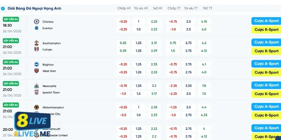Click the West Ham club crest icon
The width and height of the screenshot is (281, 140).
click(36, 71)
